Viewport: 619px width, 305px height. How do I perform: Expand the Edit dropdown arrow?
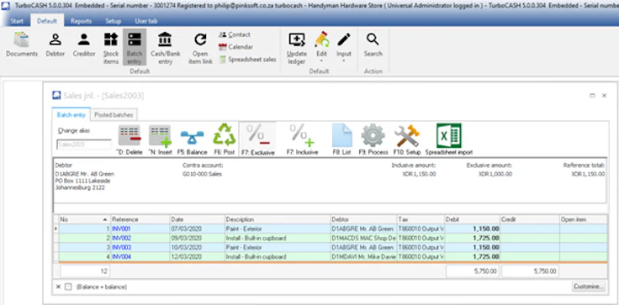[321, 61]
